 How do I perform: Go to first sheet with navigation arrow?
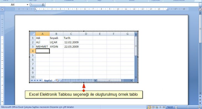32,81
